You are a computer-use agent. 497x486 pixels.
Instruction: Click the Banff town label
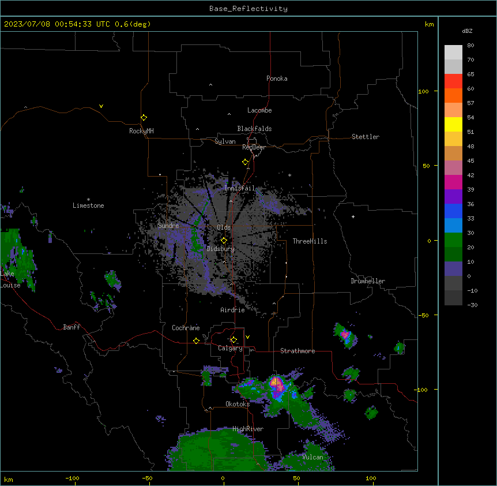(x=71, y=327)
